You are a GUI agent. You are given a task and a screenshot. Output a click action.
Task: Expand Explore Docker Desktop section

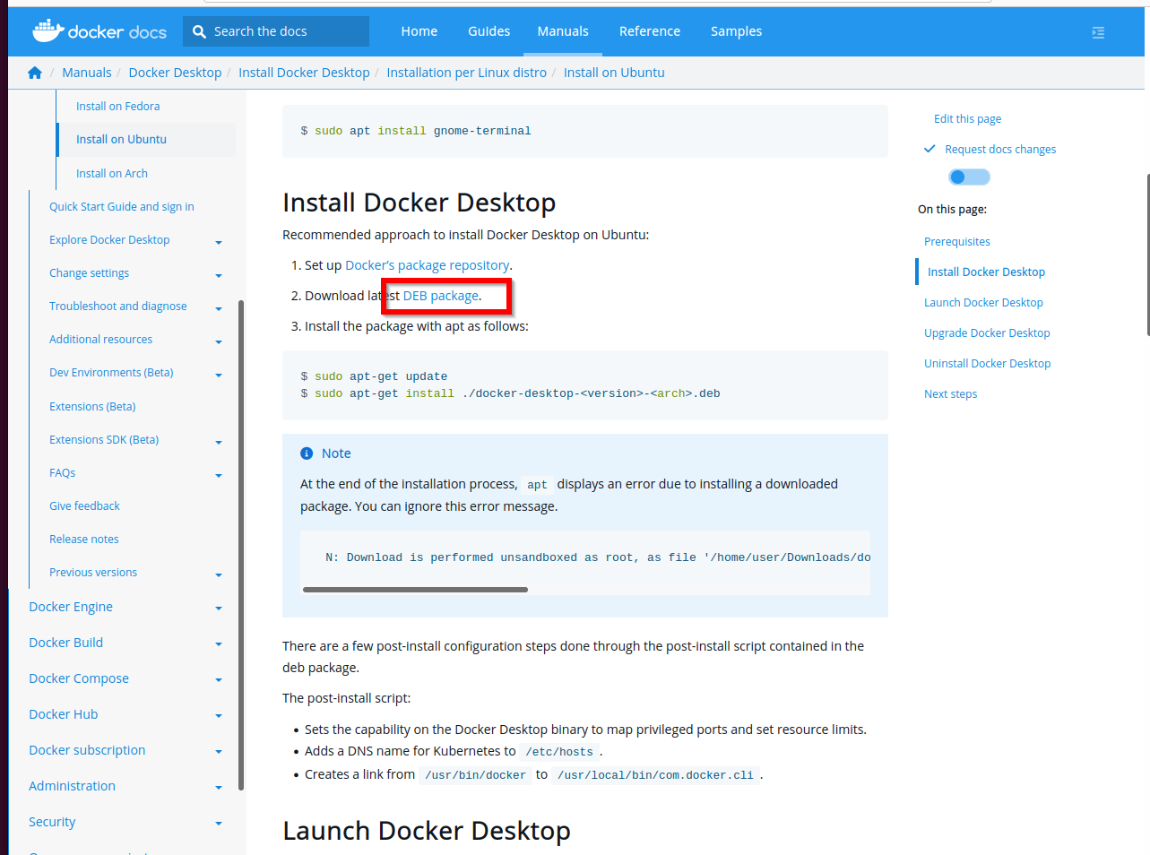click(x=219, y=242)
